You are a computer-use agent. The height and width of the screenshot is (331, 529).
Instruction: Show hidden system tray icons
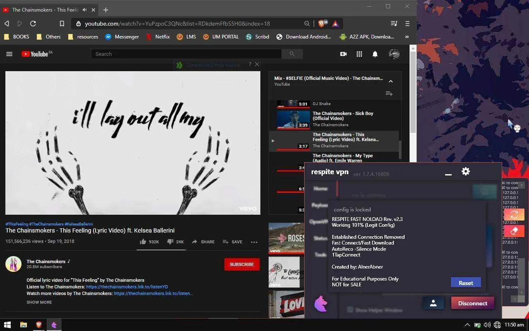[467, 325]
